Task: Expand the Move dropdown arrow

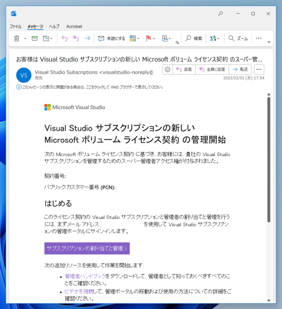Action: tap(51, 39)
